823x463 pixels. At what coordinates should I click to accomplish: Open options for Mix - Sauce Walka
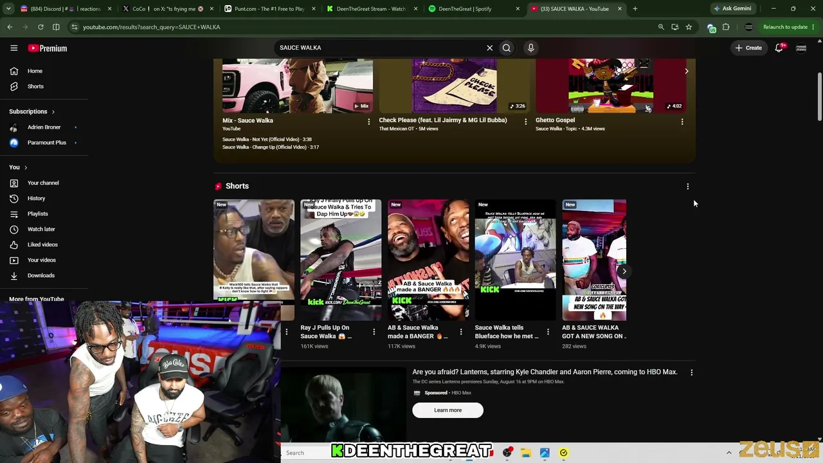[x=368, y=122]
